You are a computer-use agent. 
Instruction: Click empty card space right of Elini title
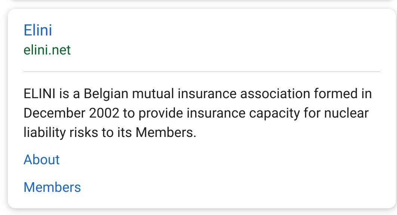tap(215, 30)
